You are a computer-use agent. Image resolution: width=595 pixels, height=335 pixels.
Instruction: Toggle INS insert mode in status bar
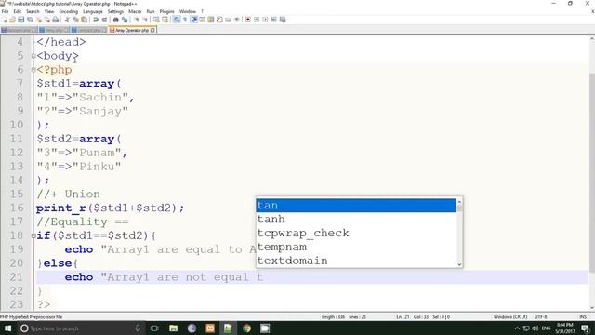(583, 316)
